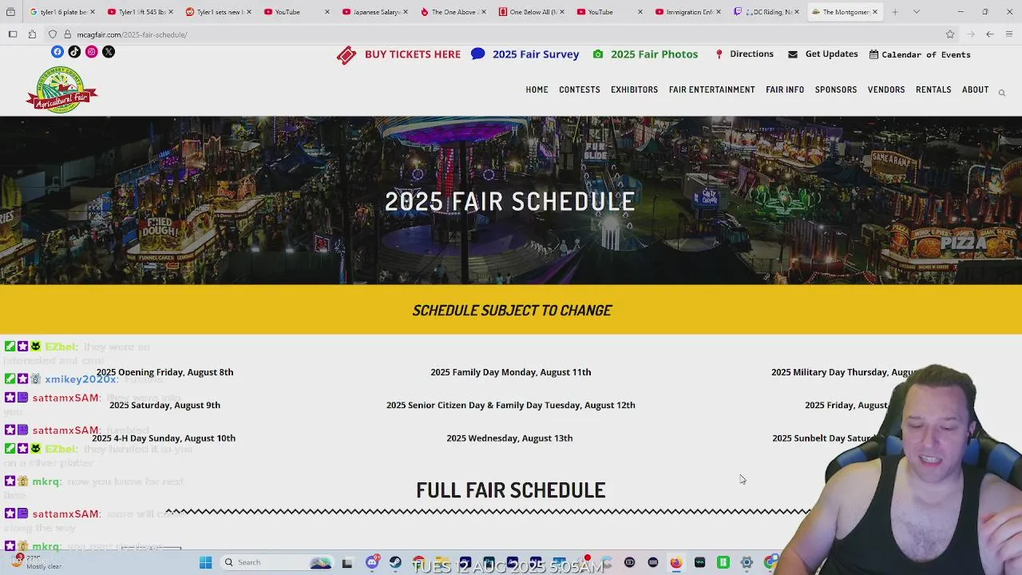1022x575 pixels.
Task: Open the CONTESTS nav menu
Action: point(580,89)
